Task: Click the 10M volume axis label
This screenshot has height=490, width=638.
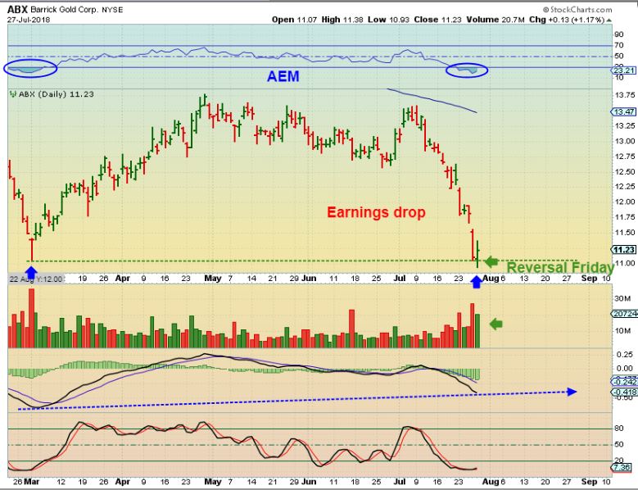Action: [x=622, y=330]
